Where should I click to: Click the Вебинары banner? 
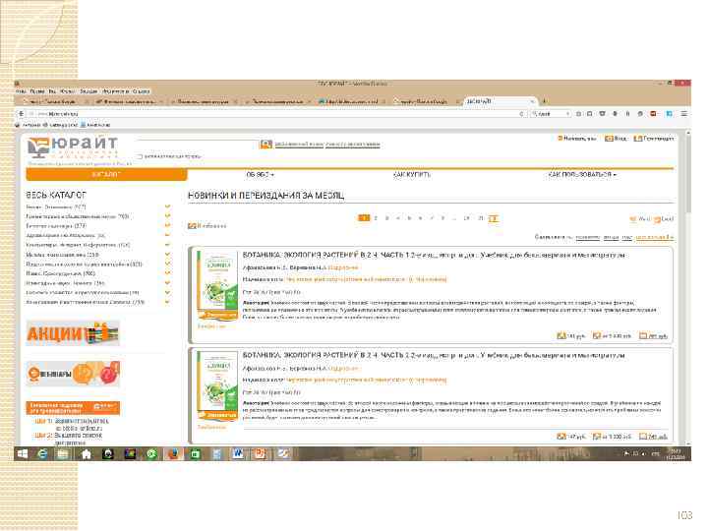pyautogui.click(x=73, y=374)
